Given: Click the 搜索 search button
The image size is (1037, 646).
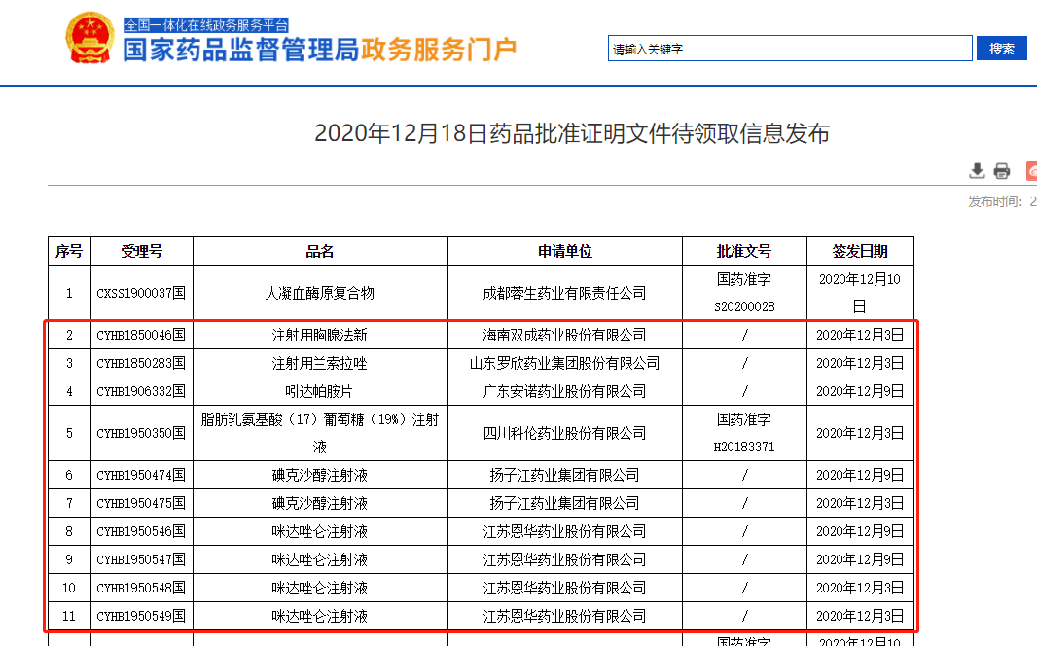Looking at the screenshot, I should pos(1001,49).
